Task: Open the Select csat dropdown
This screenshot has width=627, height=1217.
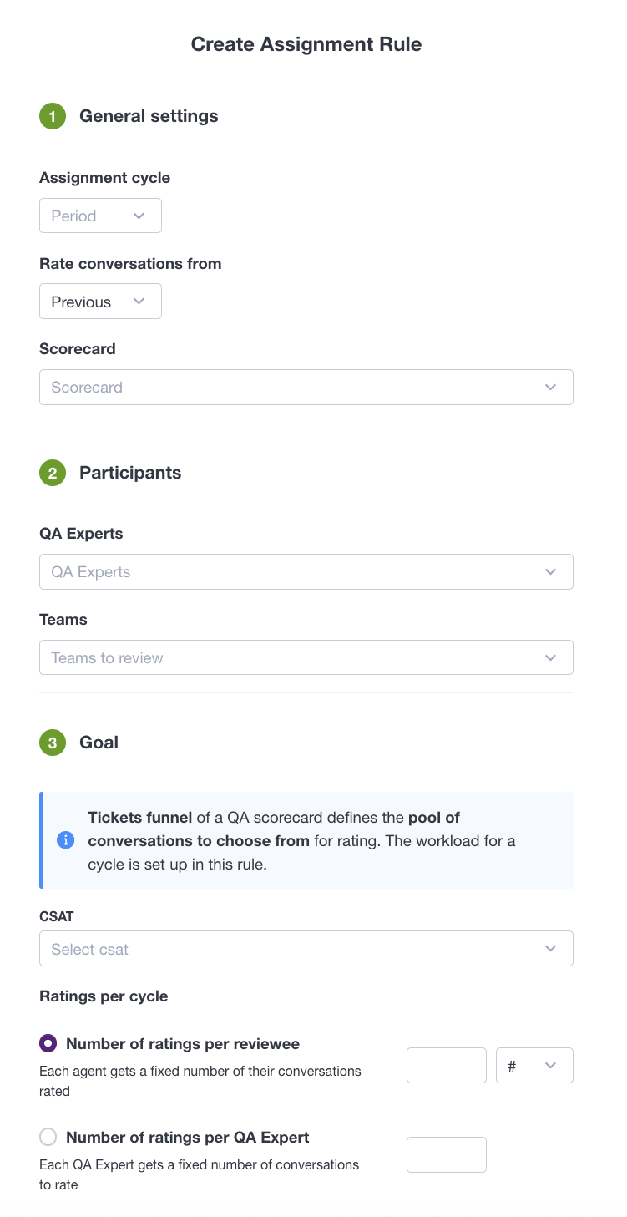Action: [306, 949]
